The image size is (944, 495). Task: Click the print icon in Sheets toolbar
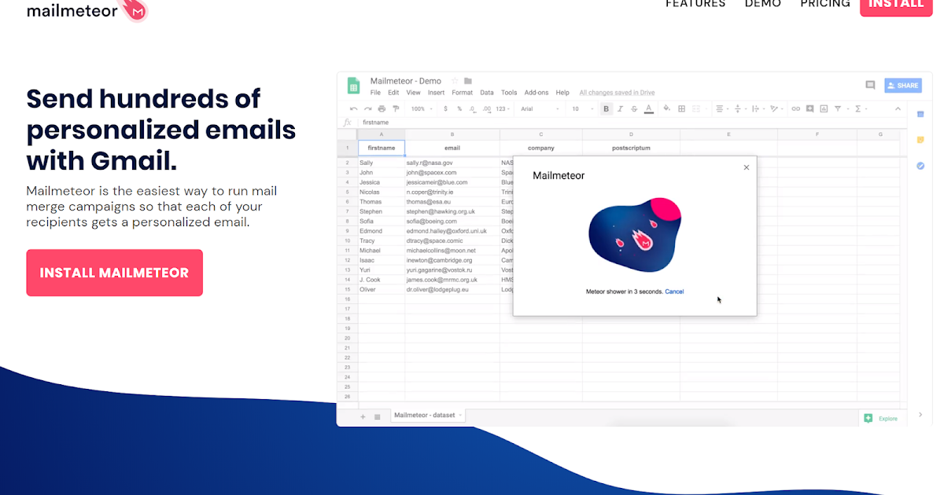click(382, 108)
